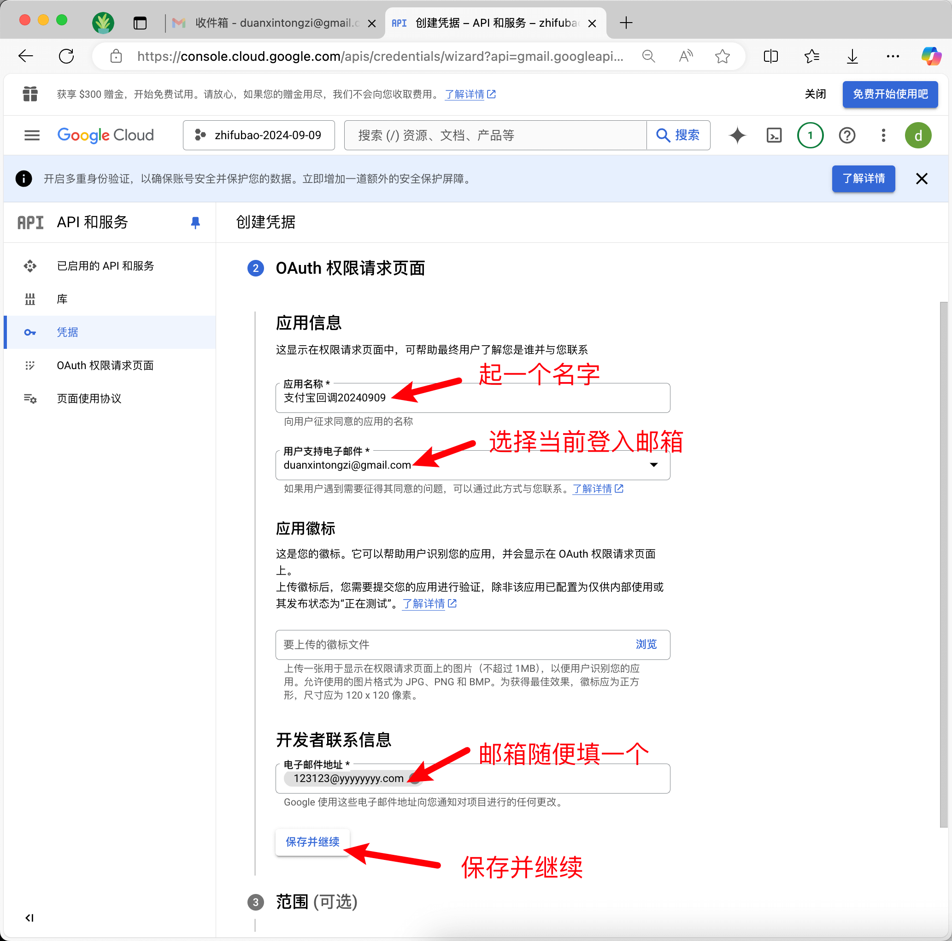Viewport: 952px width, 941px height.
Task: Unpin the API 和服务 sidebar pin icon
Action: pos(195,223)
